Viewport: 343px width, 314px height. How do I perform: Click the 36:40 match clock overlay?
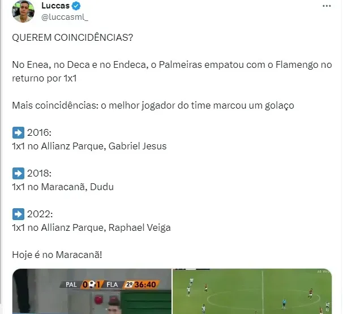145,285
